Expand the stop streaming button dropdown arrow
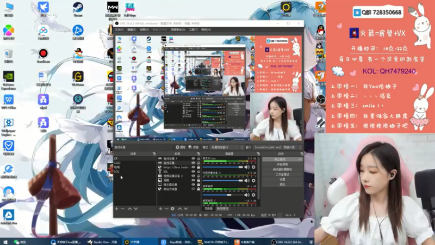The height and width of the screenshot is (245, 435). (300, 160)
